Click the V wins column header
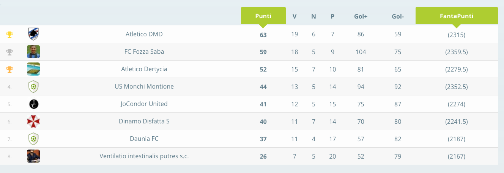The image size is (504, 173). point(295,17)
